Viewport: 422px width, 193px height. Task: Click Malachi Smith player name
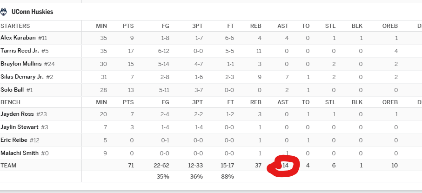(x=20, y=153)
